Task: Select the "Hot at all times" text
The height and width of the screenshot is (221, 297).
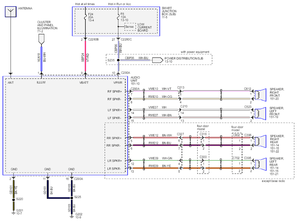Action: pyautogui.click(x=85, y=4)
